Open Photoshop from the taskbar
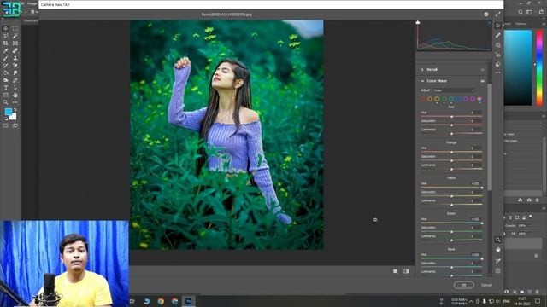 [x=188, y=301]
